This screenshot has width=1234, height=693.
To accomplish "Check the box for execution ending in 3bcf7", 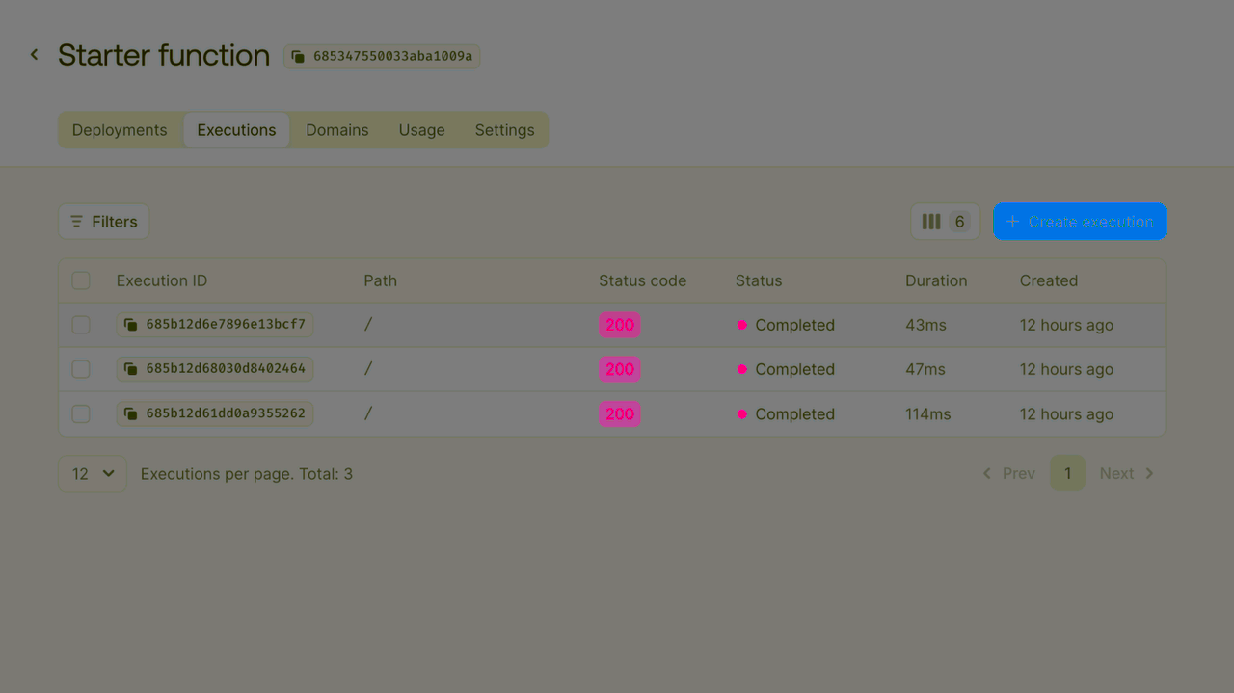I will point(81,325).
